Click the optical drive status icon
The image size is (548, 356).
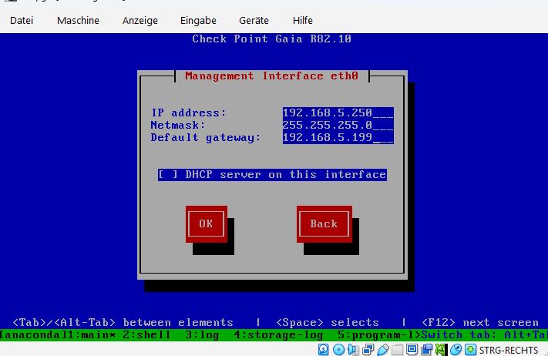point(338,349)
